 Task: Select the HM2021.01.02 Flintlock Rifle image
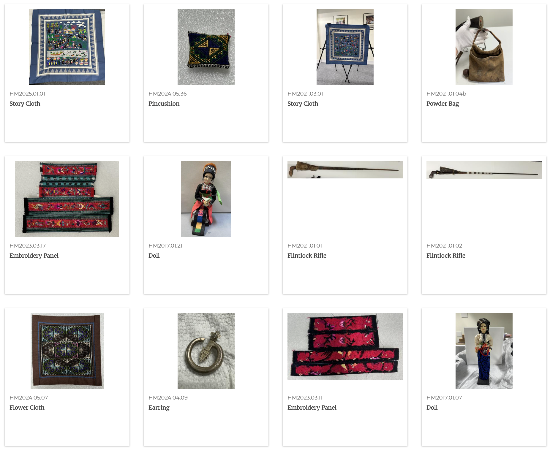[x=484, y=170]
